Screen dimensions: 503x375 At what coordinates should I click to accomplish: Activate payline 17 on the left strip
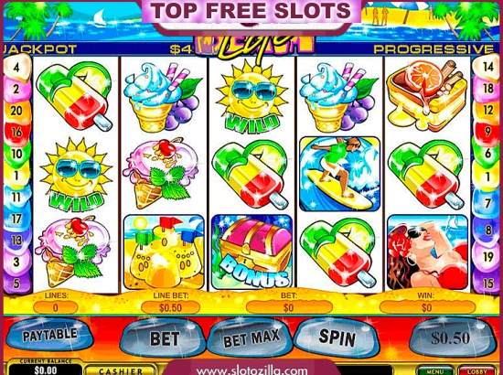coord(16,220)
